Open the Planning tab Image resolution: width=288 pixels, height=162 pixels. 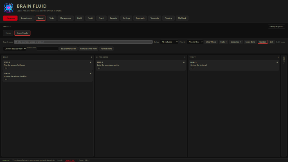[168, 18]
